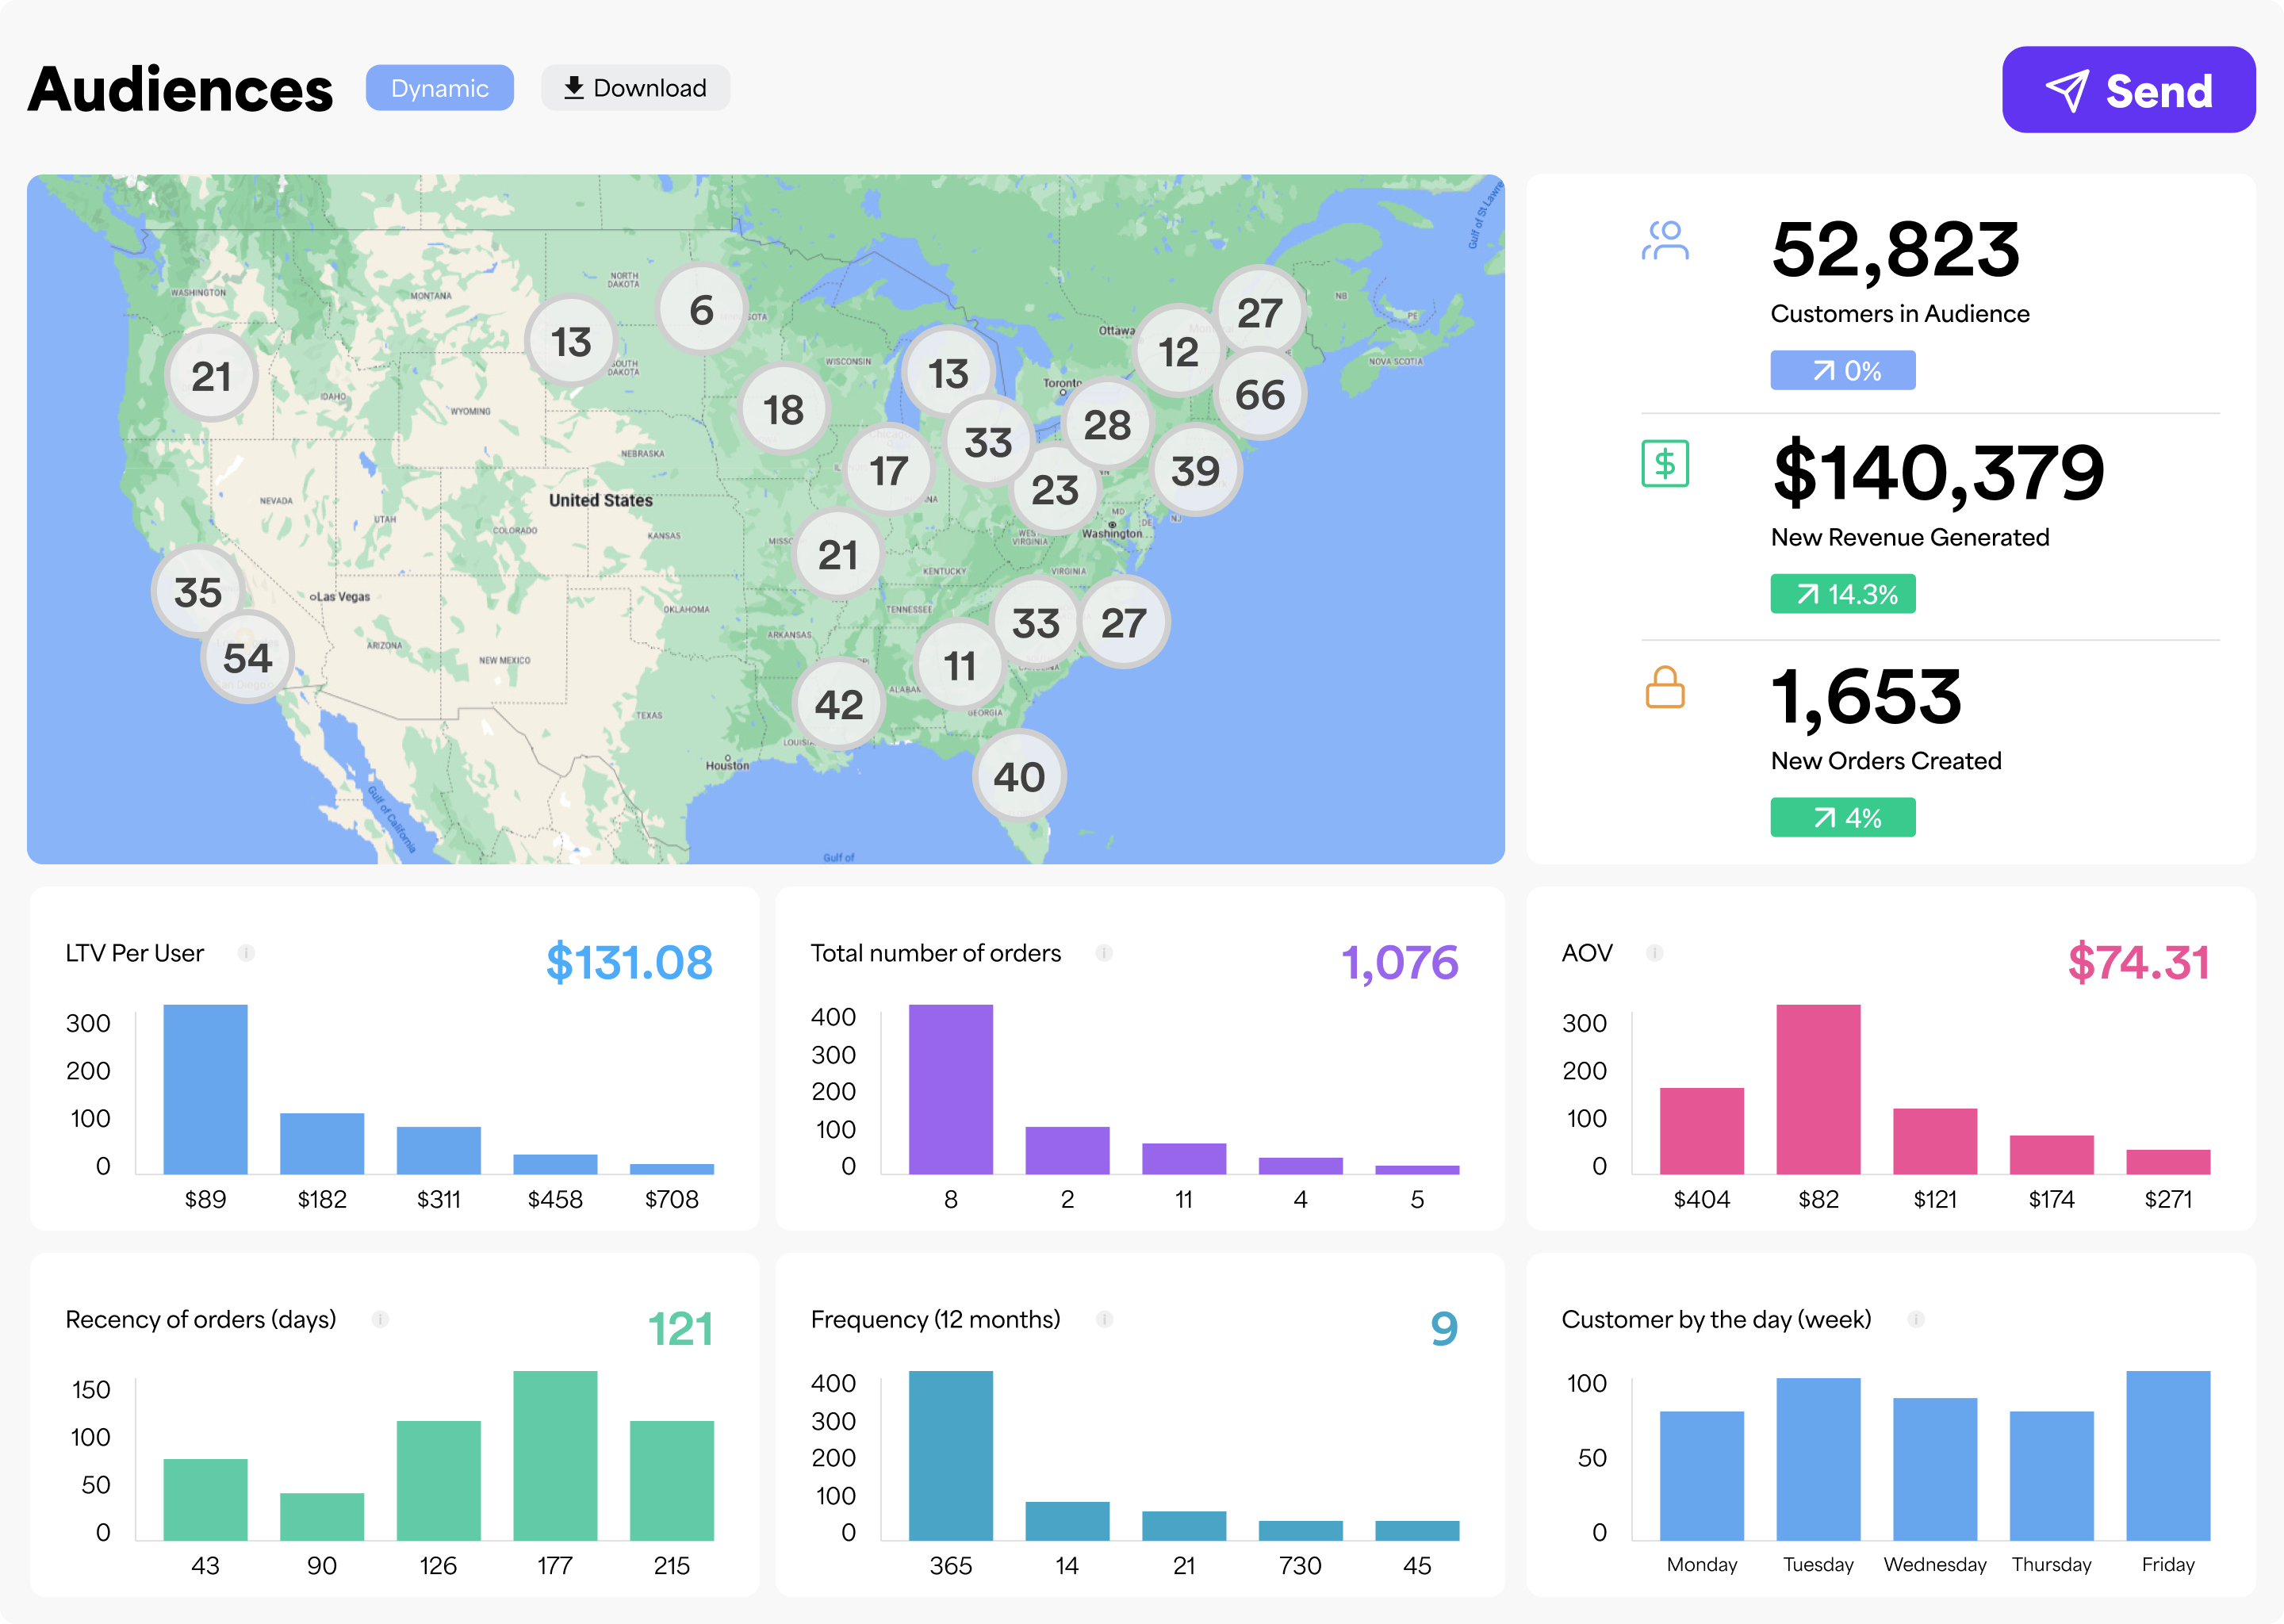
Task: Click info icon next to LTV Per User
Action: (x=246, y=953)
